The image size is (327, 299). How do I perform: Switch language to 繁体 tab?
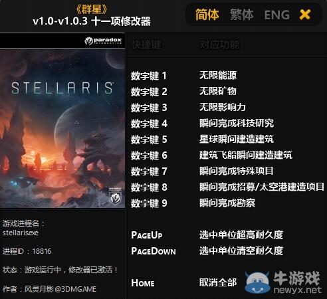coord(242,15)
